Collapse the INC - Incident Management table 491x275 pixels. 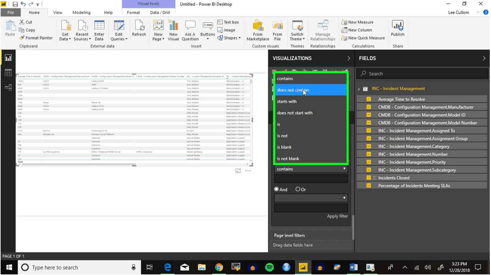(x=359, y=89)
